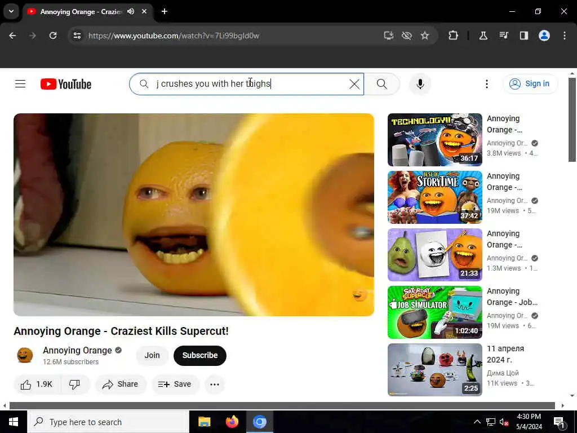View site information icon in address bar
The width and height of the screenshot is (577, 433).
[77, 36]
